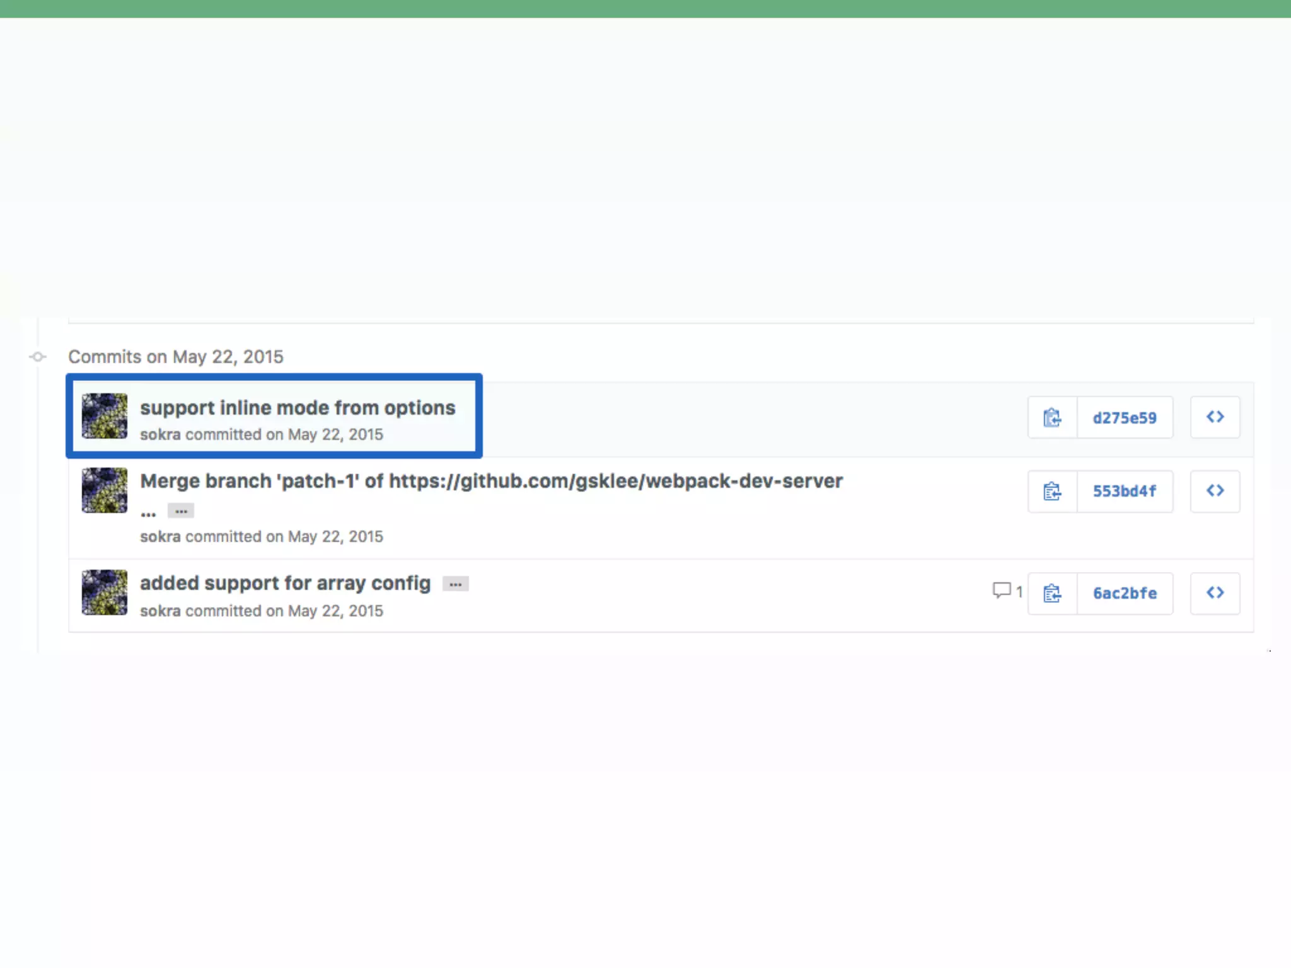Click avatar beside inline mode commit
The height and width of the screenshot is (968, 1291).
tap(105, 416)
